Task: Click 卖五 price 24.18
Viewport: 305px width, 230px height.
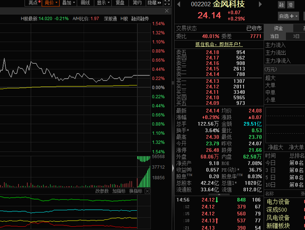Action: [213, 52]
